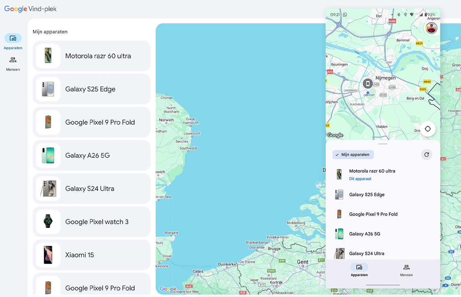Tap the Motorola razr icon in phone list
The image size is (461, 297).
[x=339, y=174]
